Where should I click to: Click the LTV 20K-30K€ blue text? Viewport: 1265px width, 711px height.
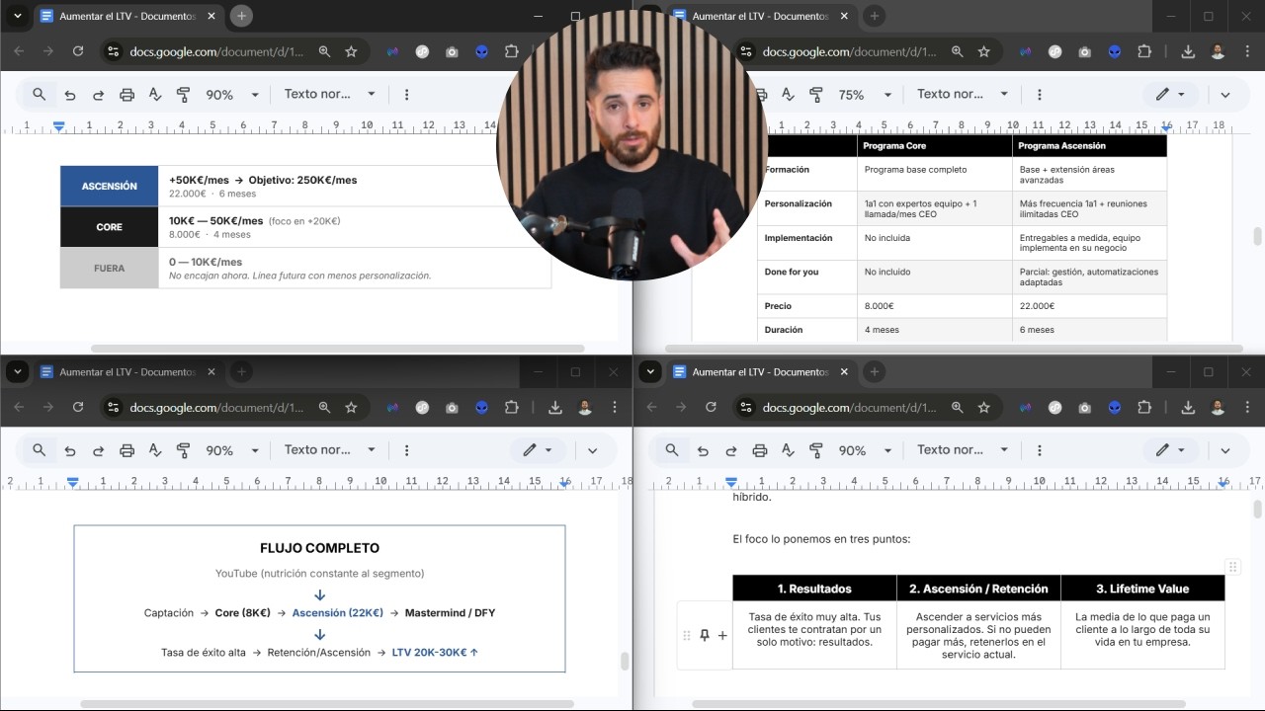click(435, 653)
